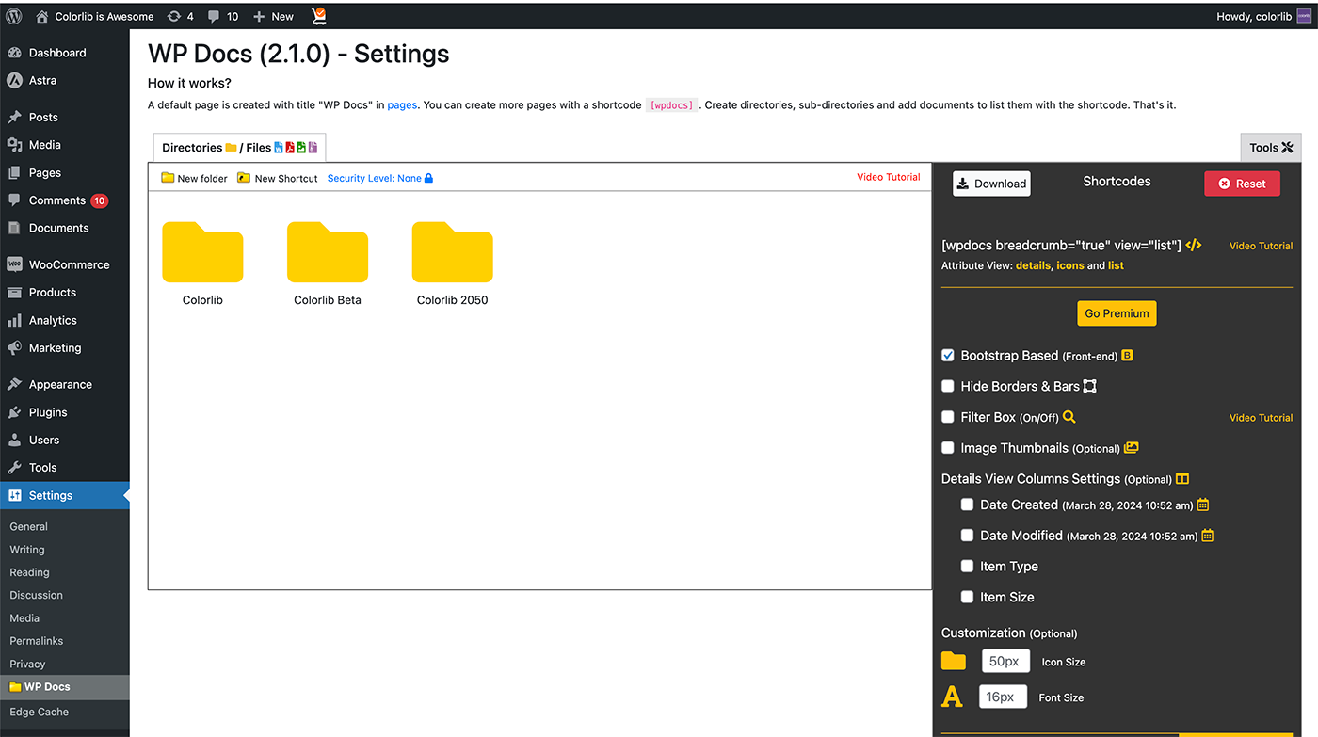
Task: Click the yellow letter A font icon
Action: coord(953,697)
